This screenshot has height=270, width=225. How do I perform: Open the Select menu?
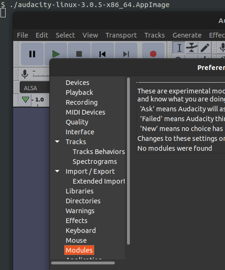pyautogui.click(x=65, y=35)
